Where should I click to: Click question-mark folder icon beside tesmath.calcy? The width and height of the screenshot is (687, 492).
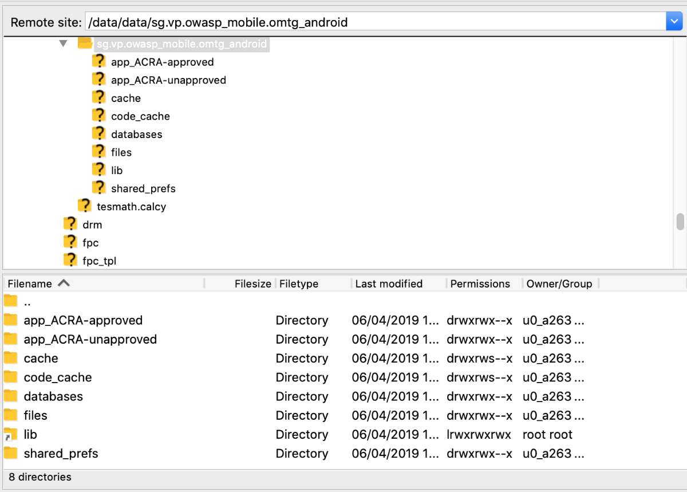tap(85, 206)
